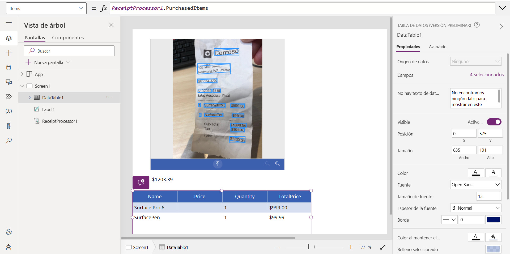Open the virtual agent icon at bottom left
Image resolution: width=510 pixels, height=254 pixels.
(x=9, y=247)
